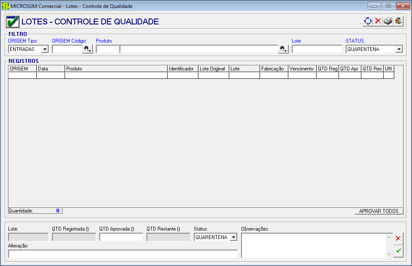
Task: Focus the QTD Aprovada input field
Action: coord(121,237)
